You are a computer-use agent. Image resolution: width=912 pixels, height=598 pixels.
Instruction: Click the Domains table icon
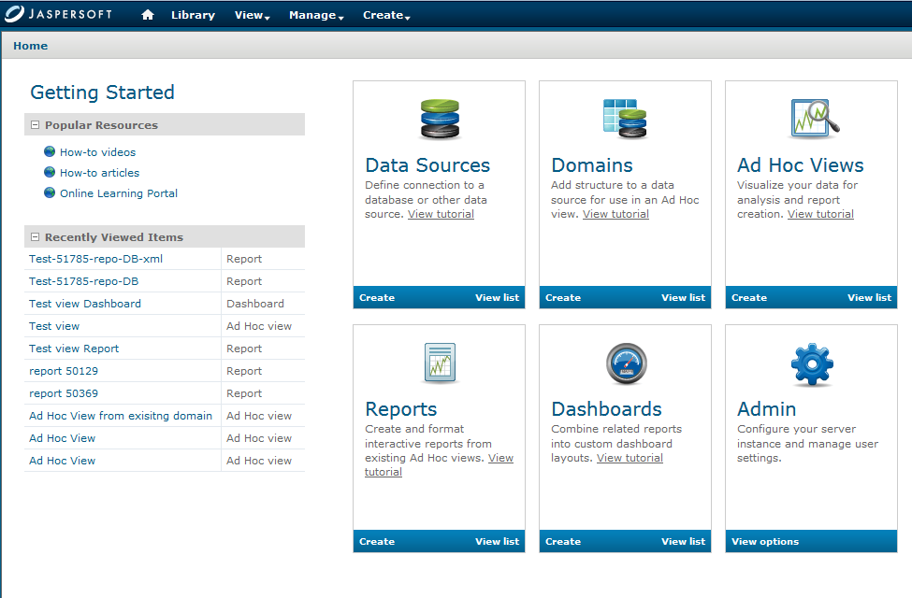(625, 119)
